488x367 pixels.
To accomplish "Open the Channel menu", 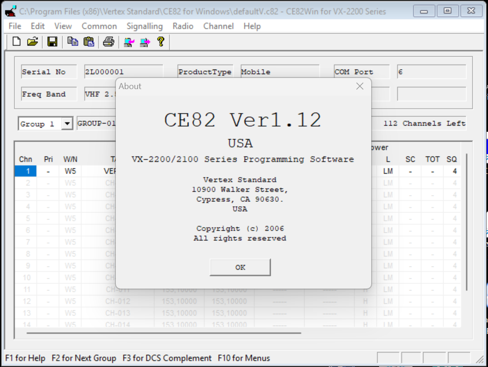I will click(218, 26).
